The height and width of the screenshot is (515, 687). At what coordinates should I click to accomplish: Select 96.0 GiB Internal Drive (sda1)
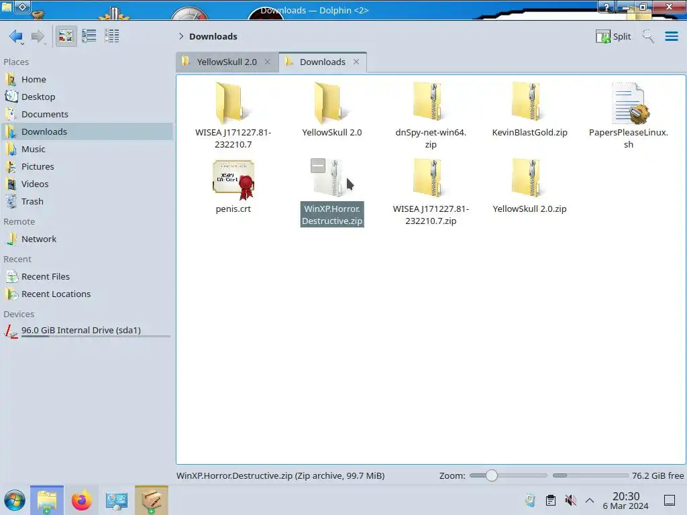tap(87, 331)
